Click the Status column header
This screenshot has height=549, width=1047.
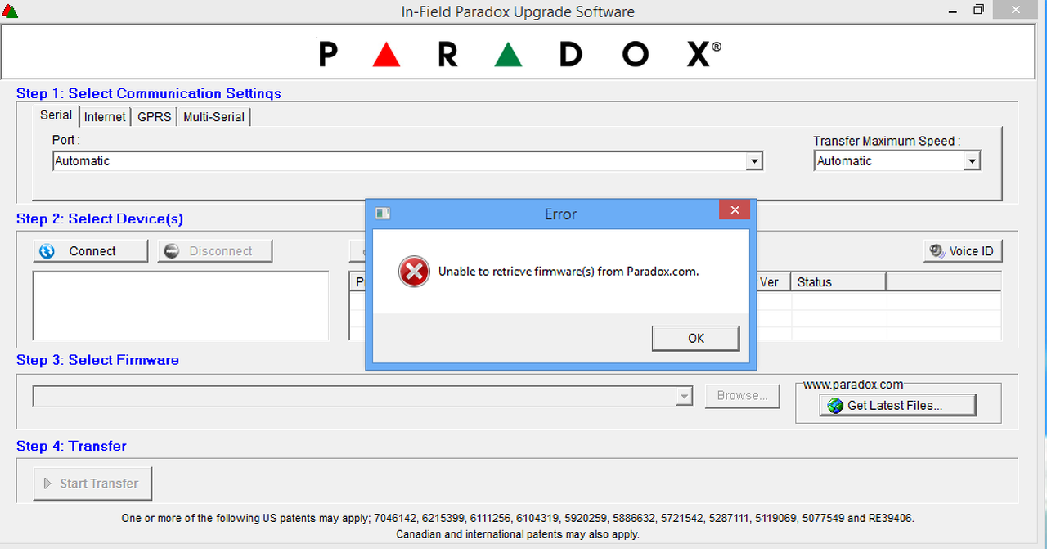click(838, 282)
